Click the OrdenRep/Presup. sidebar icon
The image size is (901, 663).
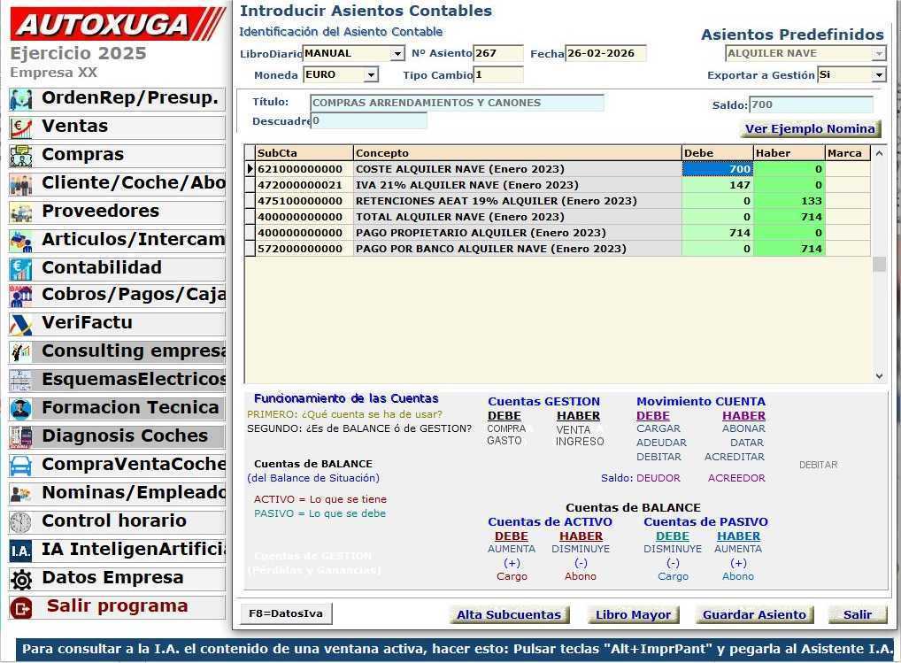[20, 99]
